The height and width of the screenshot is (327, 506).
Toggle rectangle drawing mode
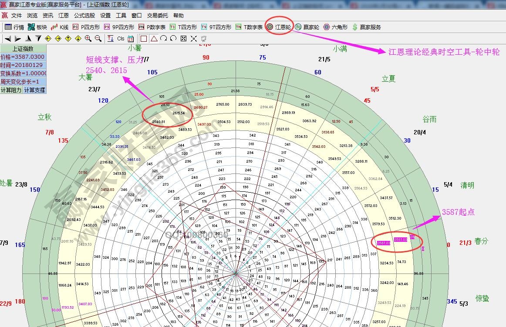pos(143,39)
